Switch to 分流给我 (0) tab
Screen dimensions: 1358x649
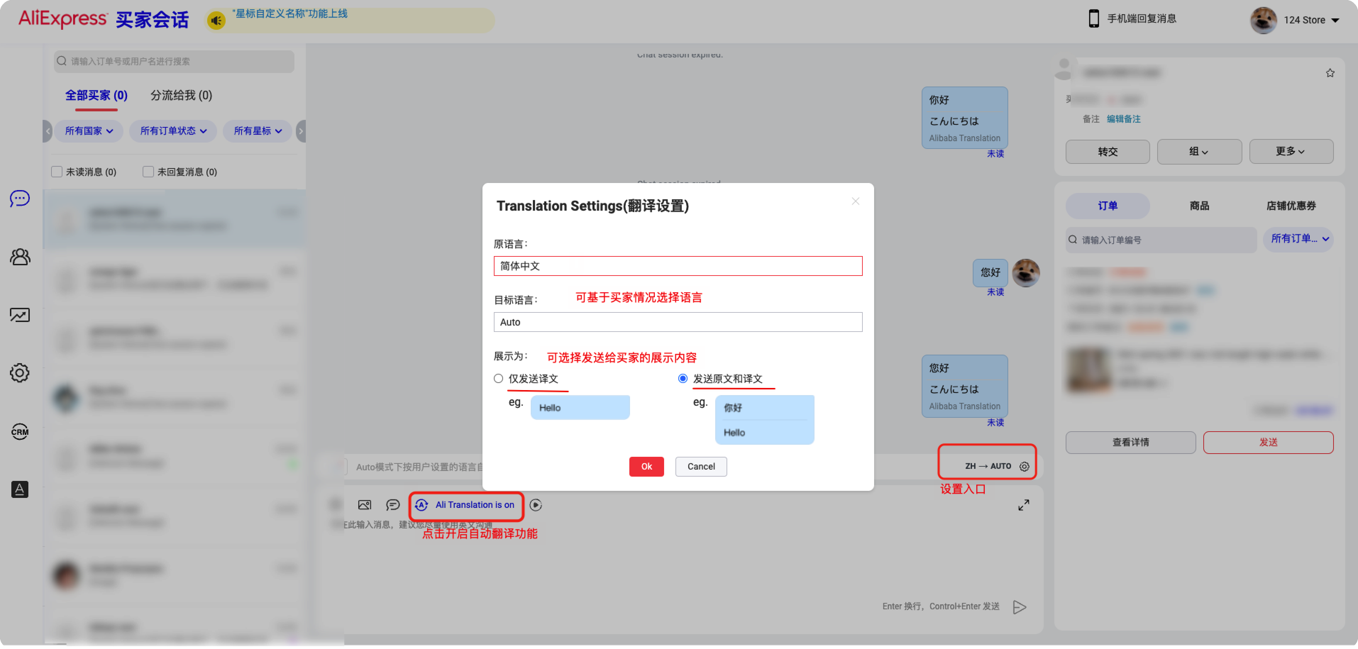click(181, 95)
